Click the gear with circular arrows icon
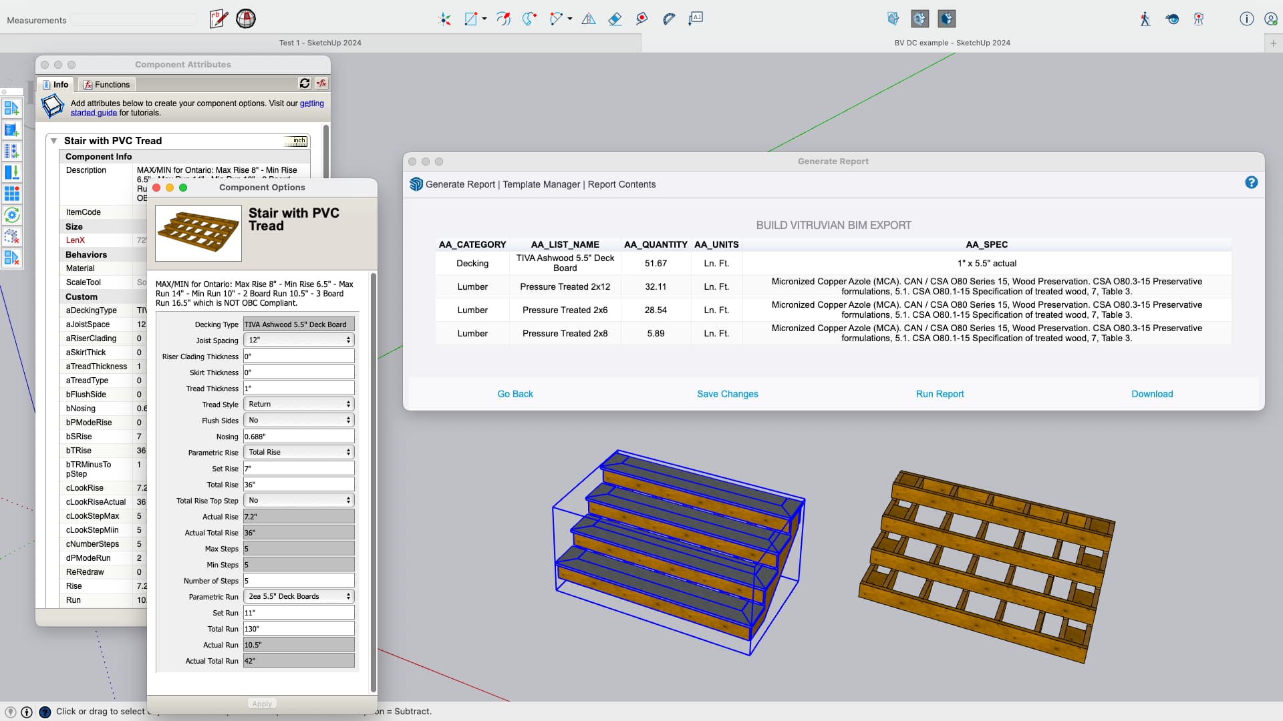The image size is (1283, 721). click(12, 215)
